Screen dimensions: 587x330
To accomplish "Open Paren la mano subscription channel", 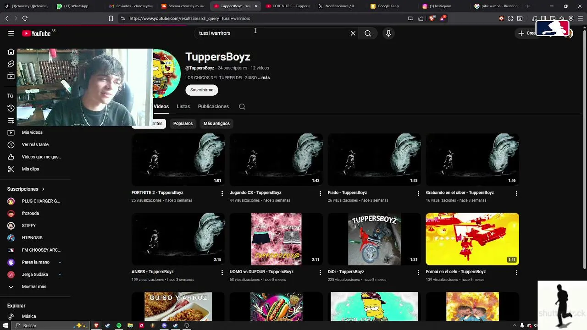I will tap(35, 263).
